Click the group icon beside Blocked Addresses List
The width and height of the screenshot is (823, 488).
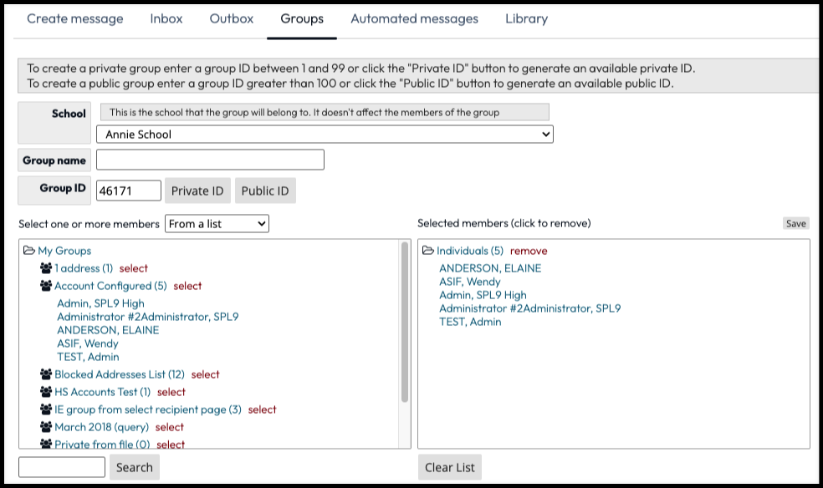[x=46, y=374]
